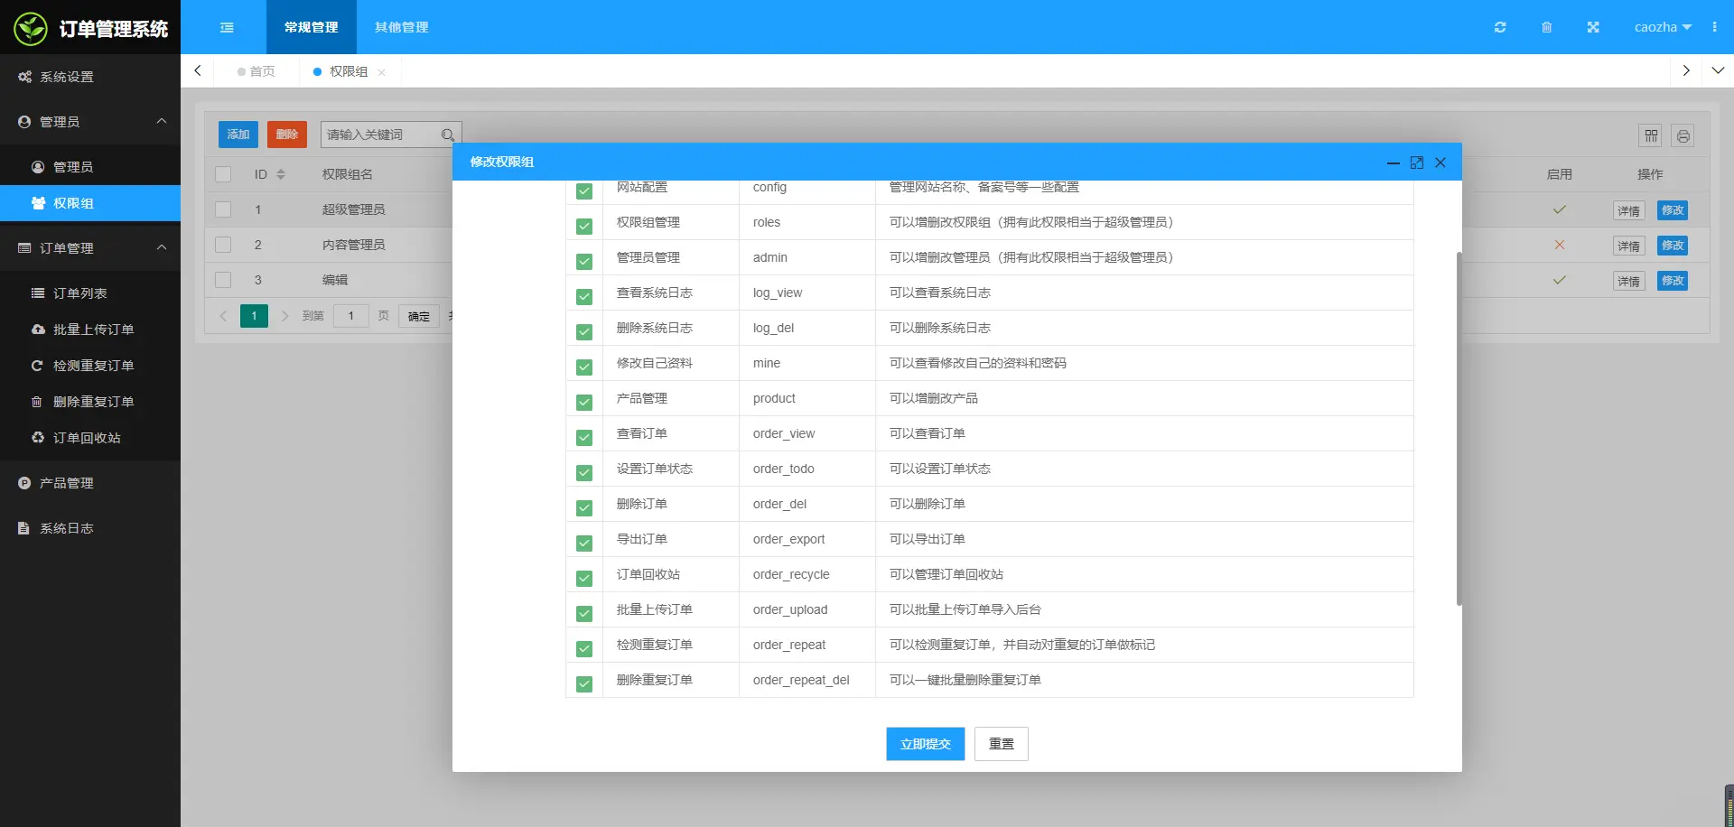Click the 立即提交 submit button
Viewport: 1734px width, 827px height.
(925, 743)
